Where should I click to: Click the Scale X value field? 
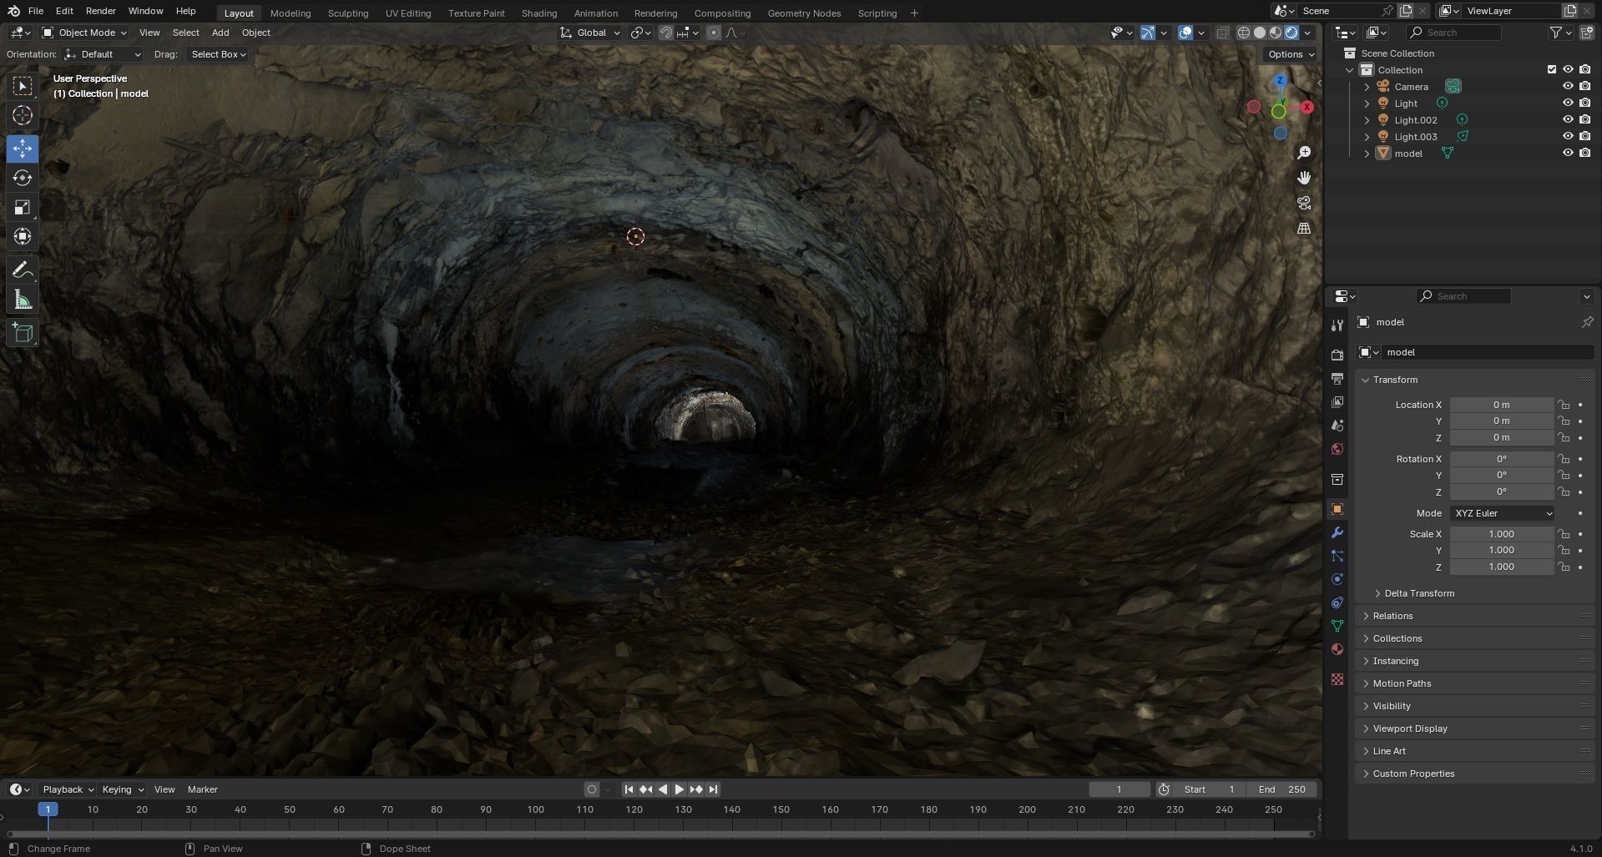pyautogui.click(x=1502, y=534)
